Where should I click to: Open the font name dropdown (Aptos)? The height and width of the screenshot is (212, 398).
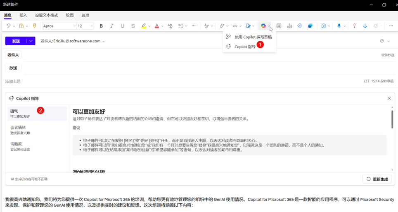(x=59, y=26)
